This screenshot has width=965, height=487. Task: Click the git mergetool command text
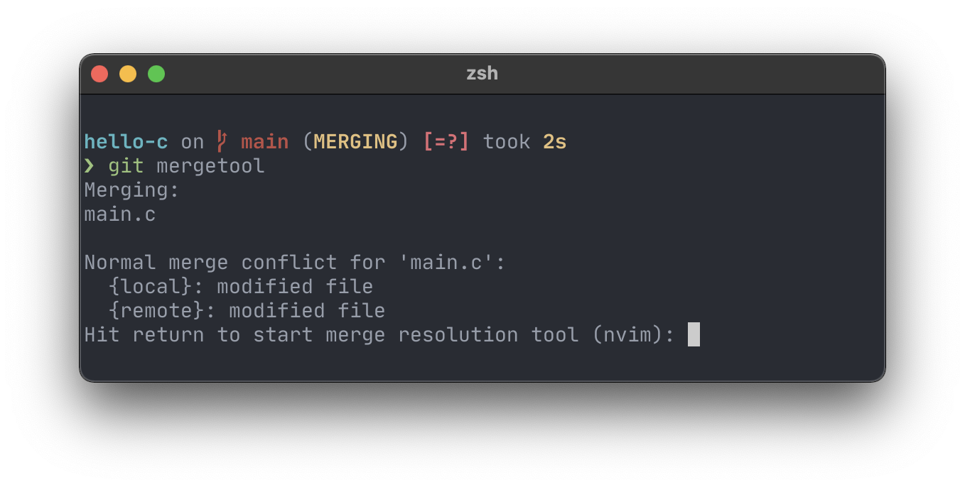point(186,165)
